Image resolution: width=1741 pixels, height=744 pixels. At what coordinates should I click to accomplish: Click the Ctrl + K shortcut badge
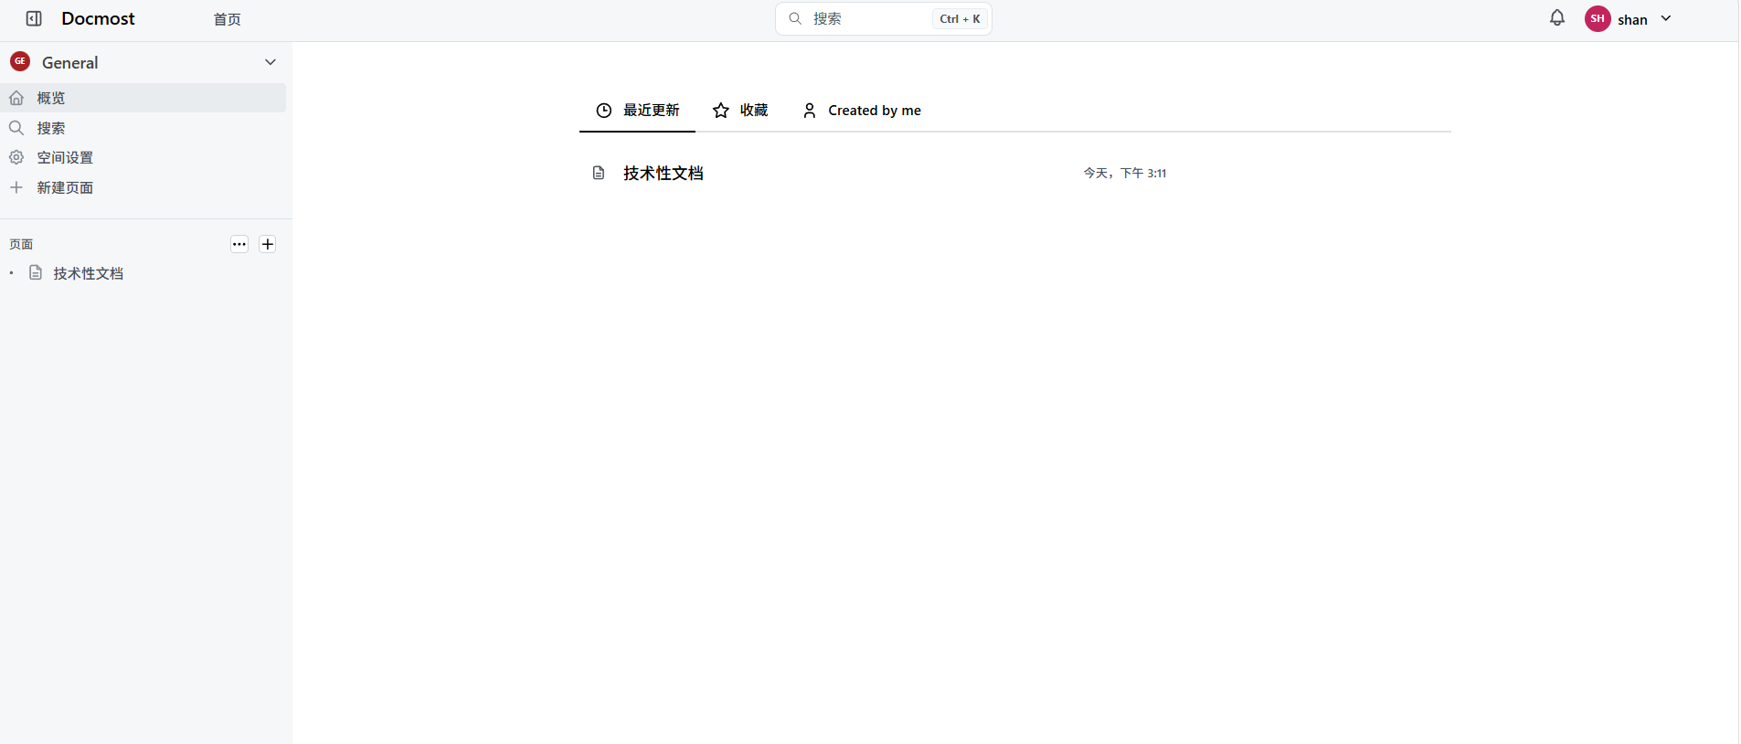960,18
